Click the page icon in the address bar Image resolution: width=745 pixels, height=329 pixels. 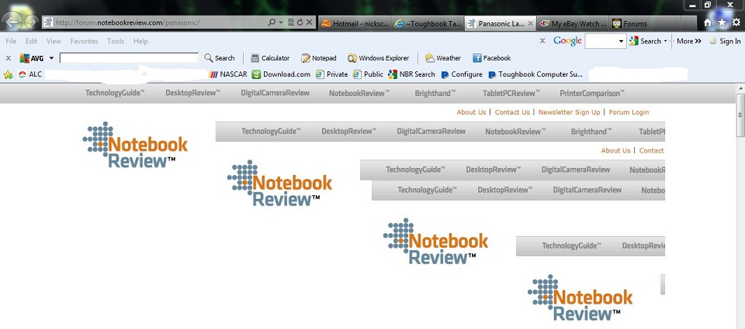tap(48, 22)
